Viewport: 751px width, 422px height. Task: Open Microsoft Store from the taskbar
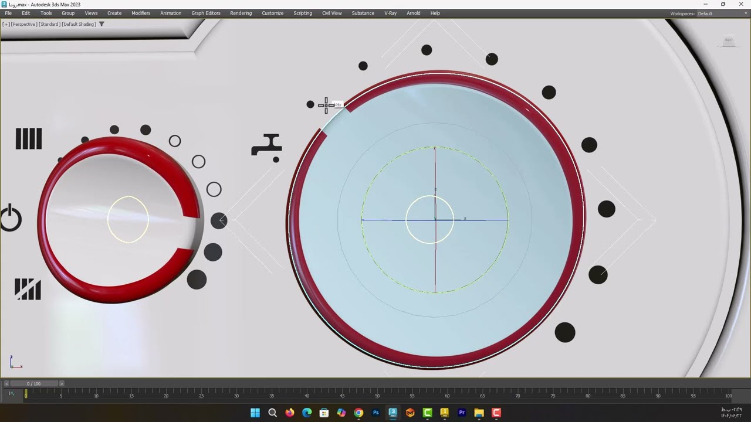[324, 413]
